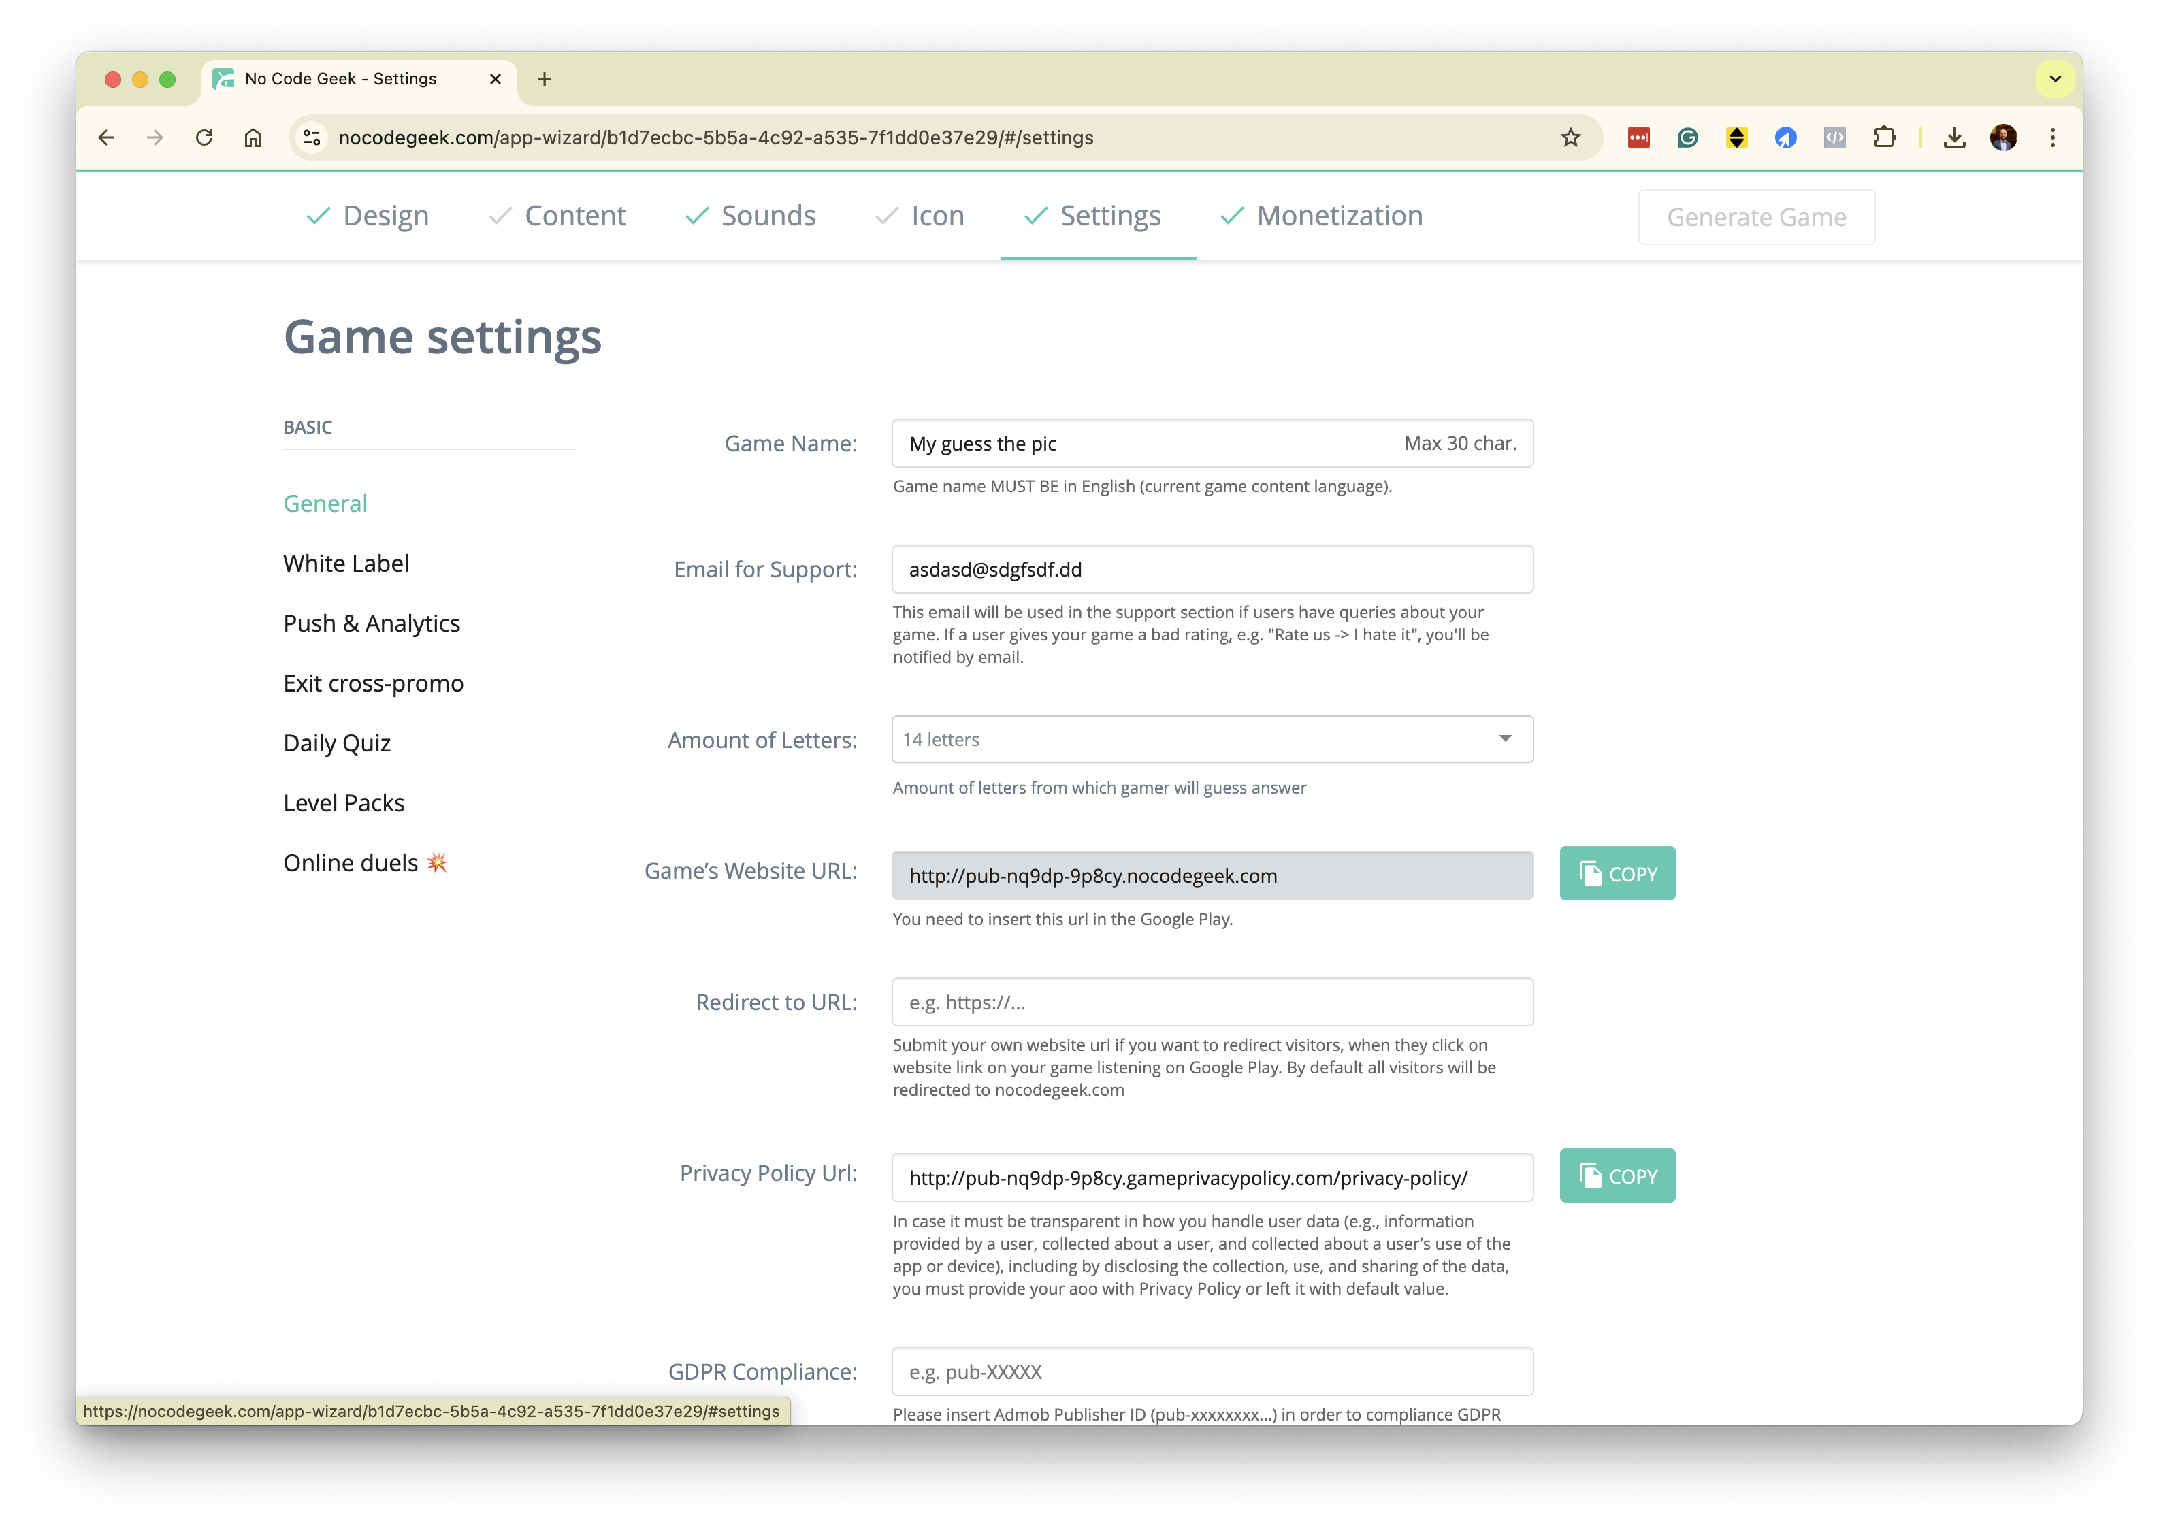Go back to the previous page

tap(106, 137)
